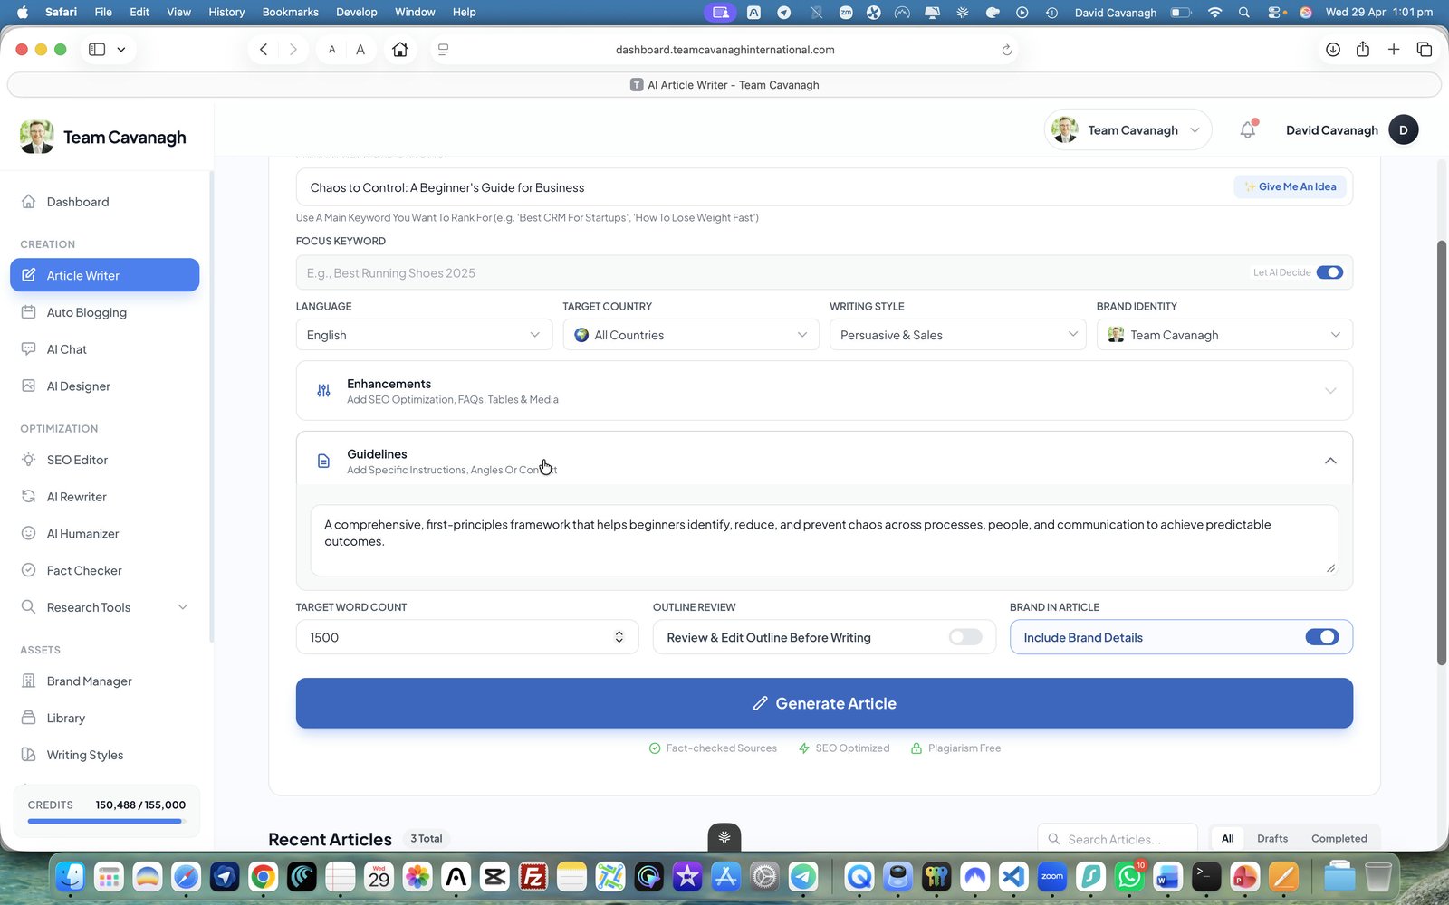The height and width of the screenshot is (905, 1449).
Task: Change Writing Style from Persuasive & Sales
Action: pos(957,335)
